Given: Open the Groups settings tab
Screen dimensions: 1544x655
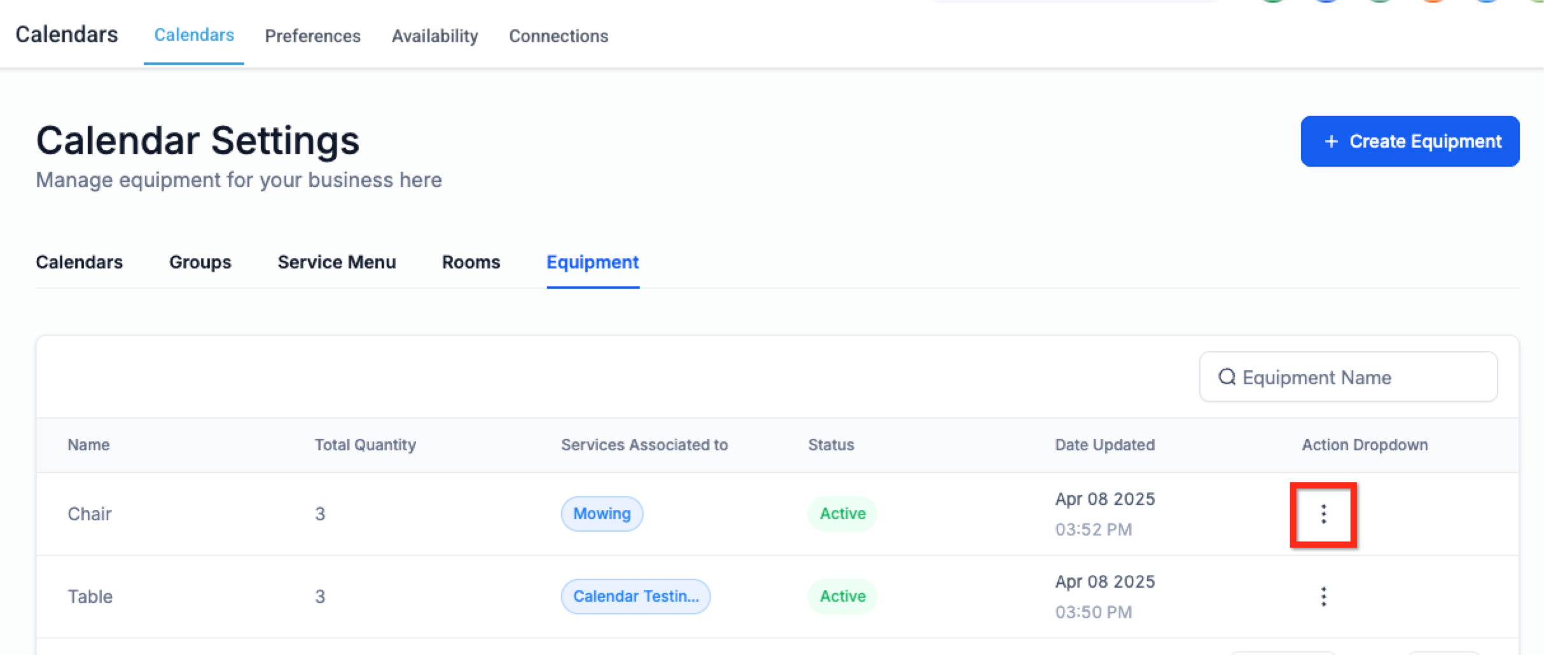Looking at the screenshot, I should (200, 262).
